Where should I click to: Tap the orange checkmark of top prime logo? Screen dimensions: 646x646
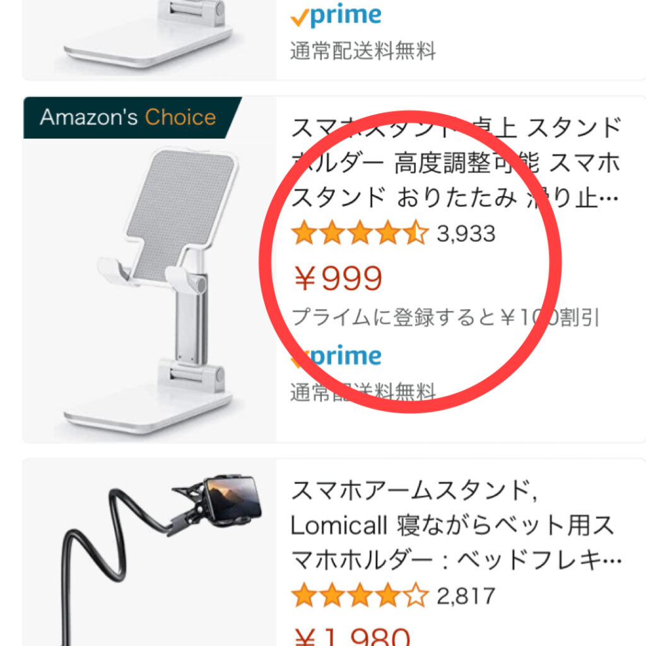coord(300,18)
